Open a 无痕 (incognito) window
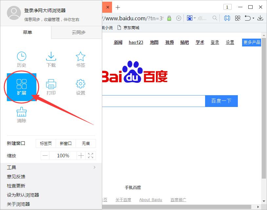This screenshot has width=267, height=210. tap(86, 143)
